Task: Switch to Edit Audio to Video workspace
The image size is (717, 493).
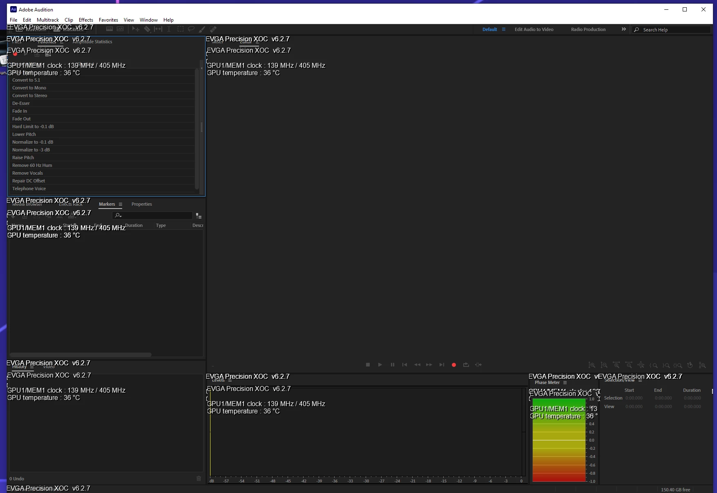Action: [534, 29]
